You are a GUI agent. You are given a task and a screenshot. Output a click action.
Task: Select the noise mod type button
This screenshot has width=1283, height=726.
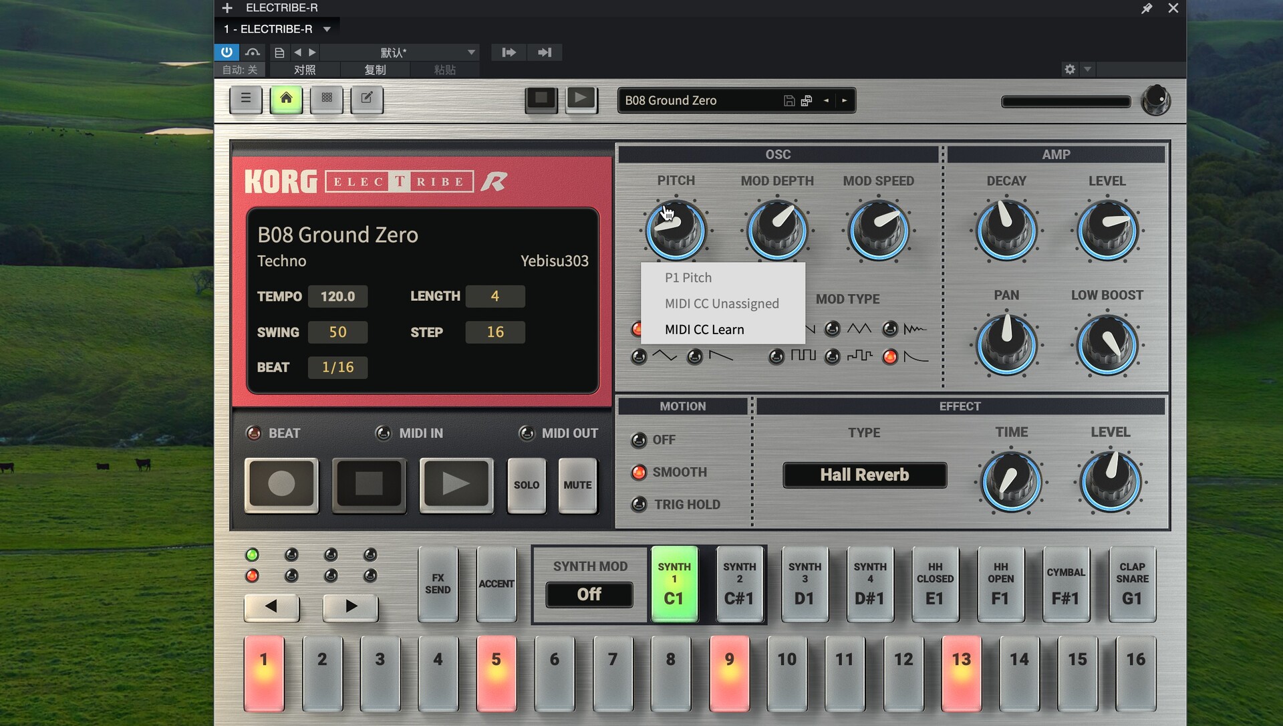[890, 329]
